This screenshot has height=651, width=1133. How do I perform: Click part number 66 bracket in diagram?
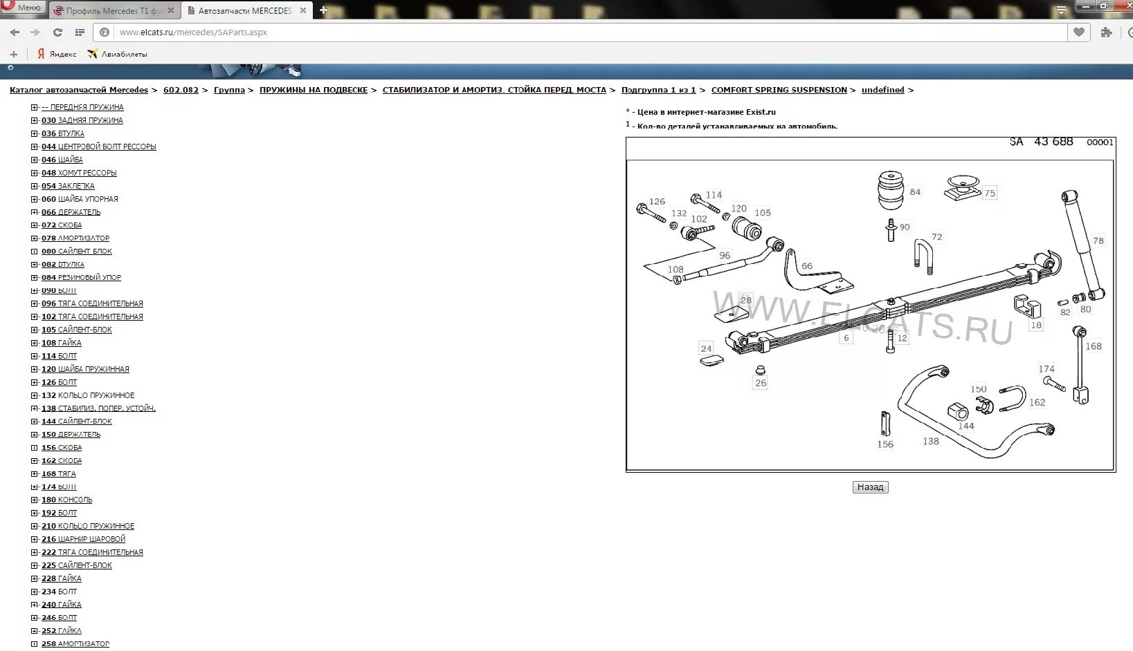(807, 265)
